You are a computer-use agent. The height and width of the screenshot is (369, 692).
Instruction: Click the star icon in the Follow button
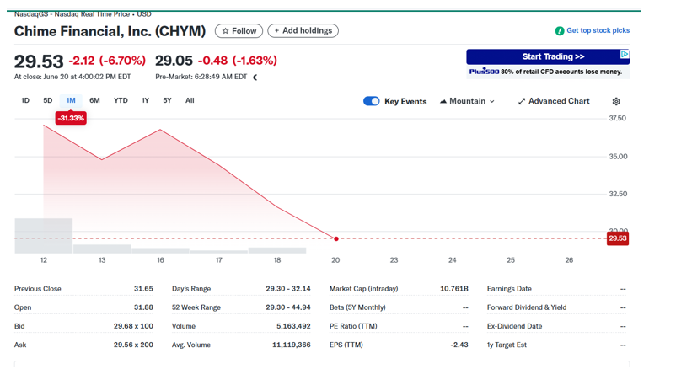pyautogui.click(x=226, y=31)
